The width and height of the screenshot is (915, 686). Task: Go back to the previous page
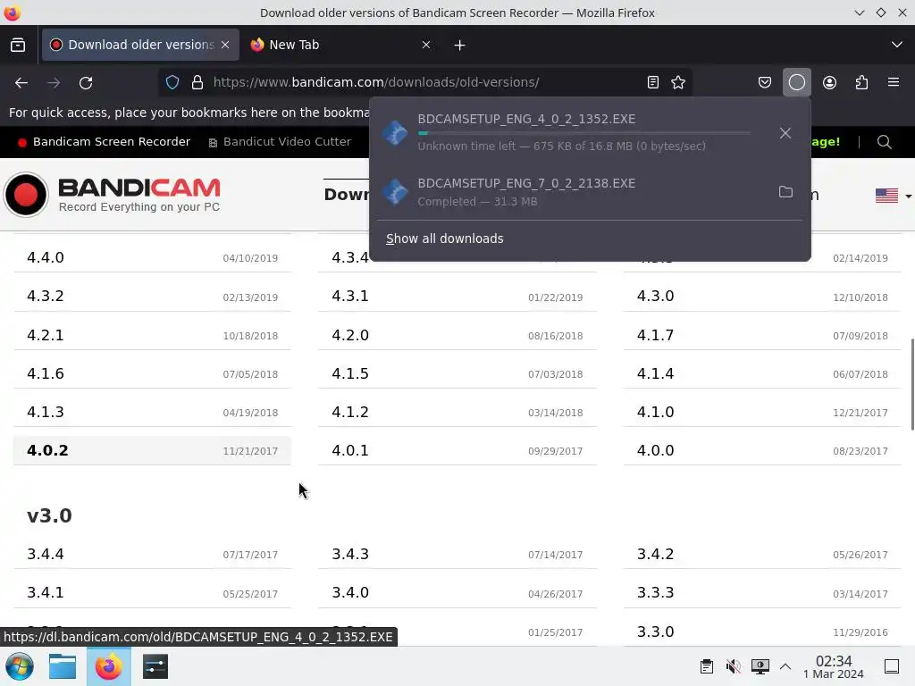[x=21, y=83]
